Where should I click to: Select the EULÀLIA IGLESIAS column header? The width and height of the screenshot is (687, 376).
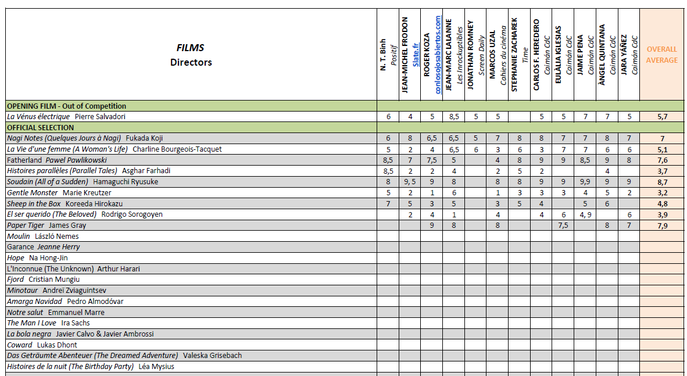pyautogui.click(x=563, y=55)
